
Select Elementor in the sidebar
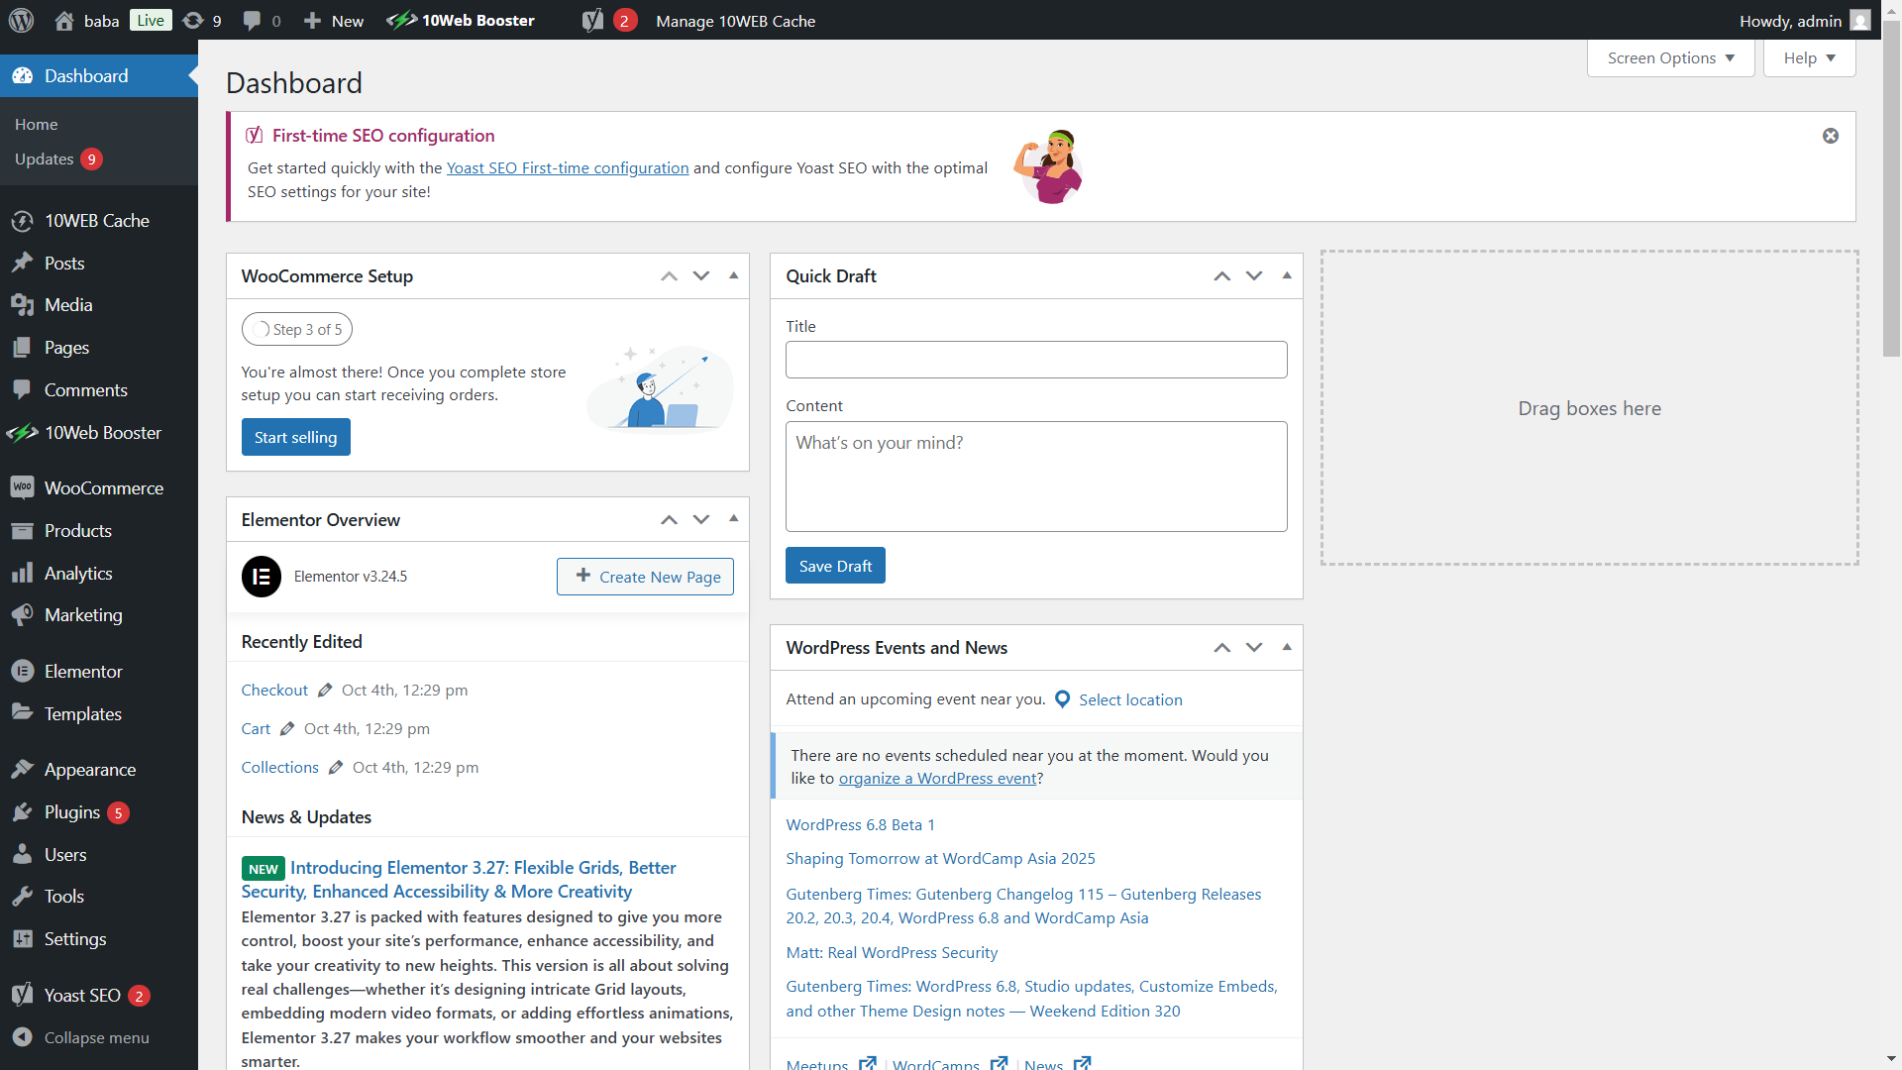tap(82, 671)
